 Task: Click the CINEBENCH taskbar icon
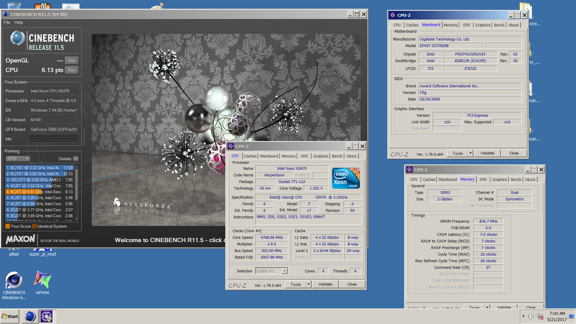30,316
